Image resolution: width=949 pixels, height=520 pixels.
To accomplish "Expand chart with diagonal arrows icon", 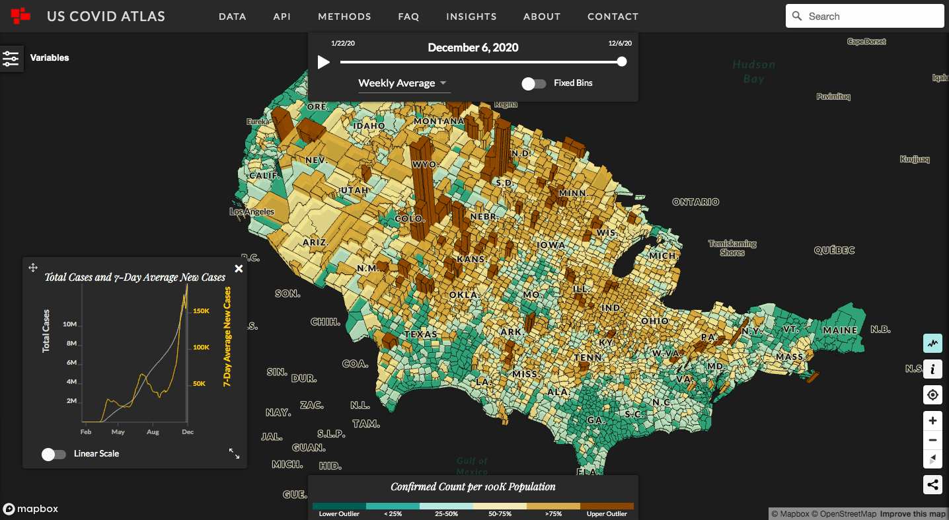I will pyautogui.click(x=234, y=453).
